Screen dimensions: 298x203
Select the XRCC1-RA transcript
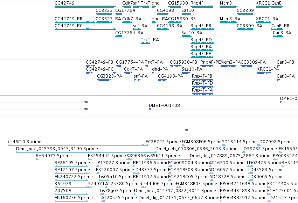(x=267, y=19)
